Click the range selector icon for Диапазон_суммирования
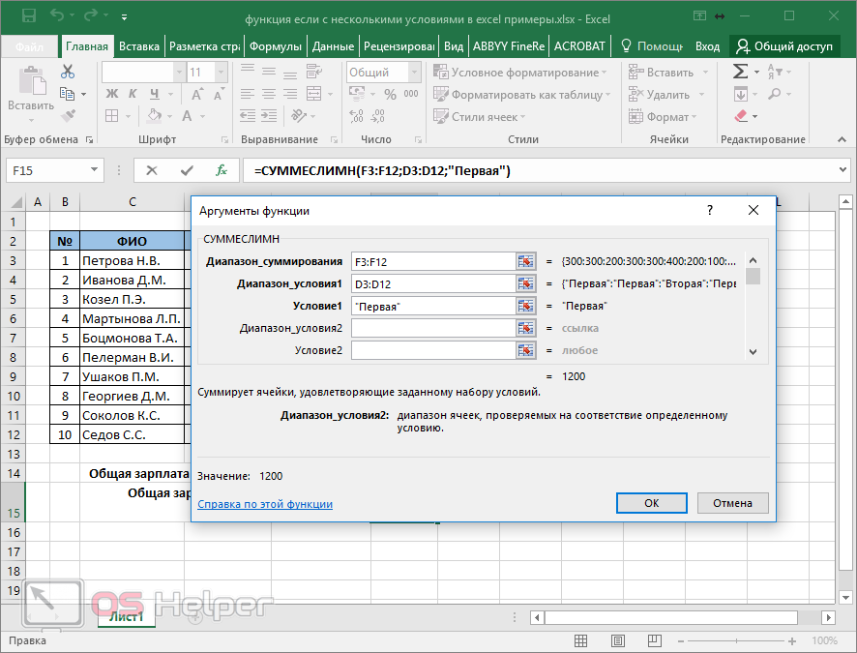The image size is (857, 653). (x=526, y=261)
